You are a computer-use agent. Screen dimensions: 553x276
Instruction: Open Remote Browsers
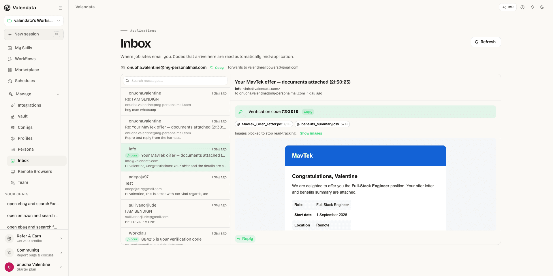click(37, 171)
